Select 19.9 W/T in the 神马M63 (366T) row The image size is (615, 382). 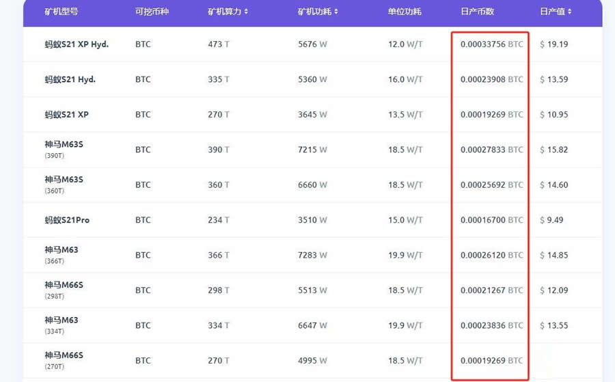click(x=405, y=255)
